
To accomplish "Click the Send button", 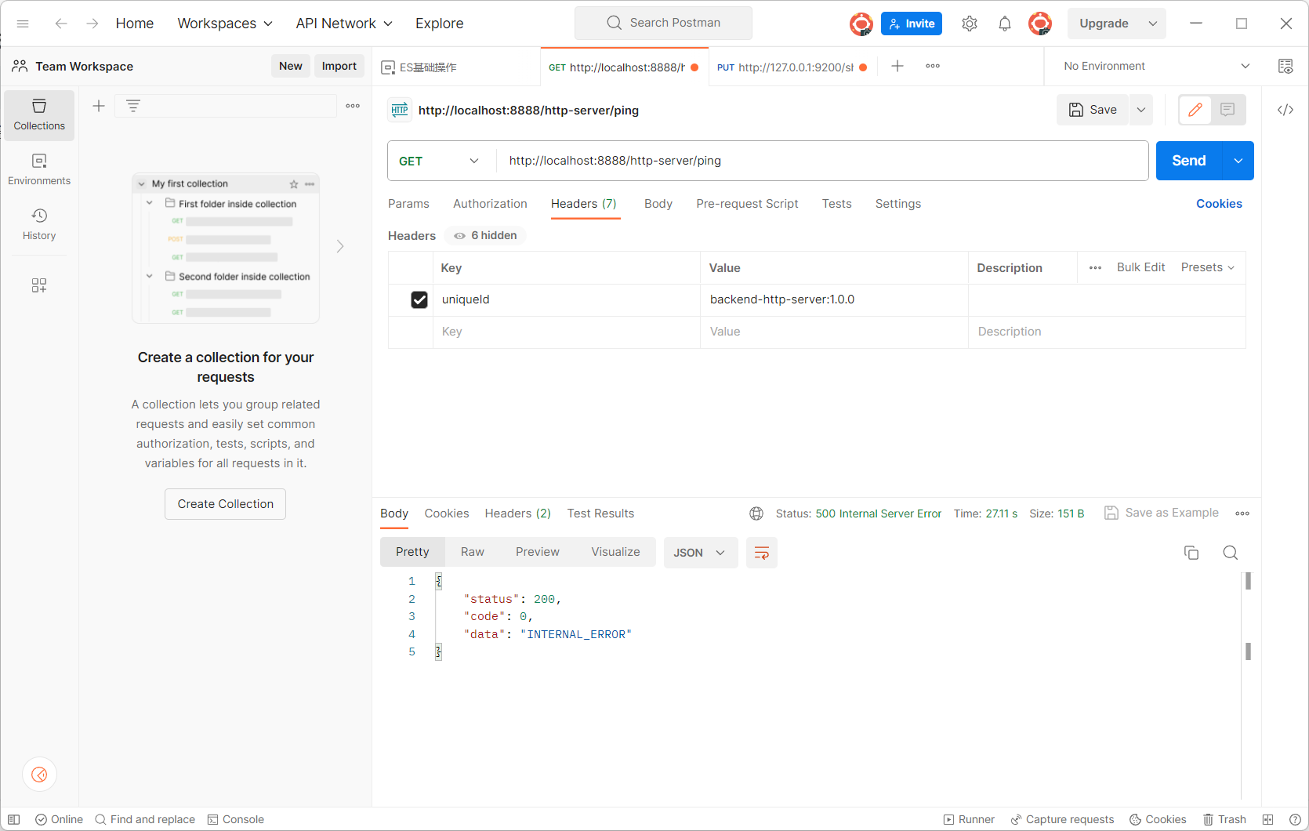I will [x=1188, y=161].
